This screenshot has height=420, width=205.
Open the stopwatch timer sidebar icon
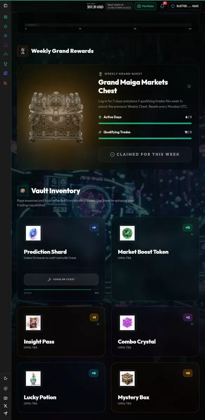(5, 26)
